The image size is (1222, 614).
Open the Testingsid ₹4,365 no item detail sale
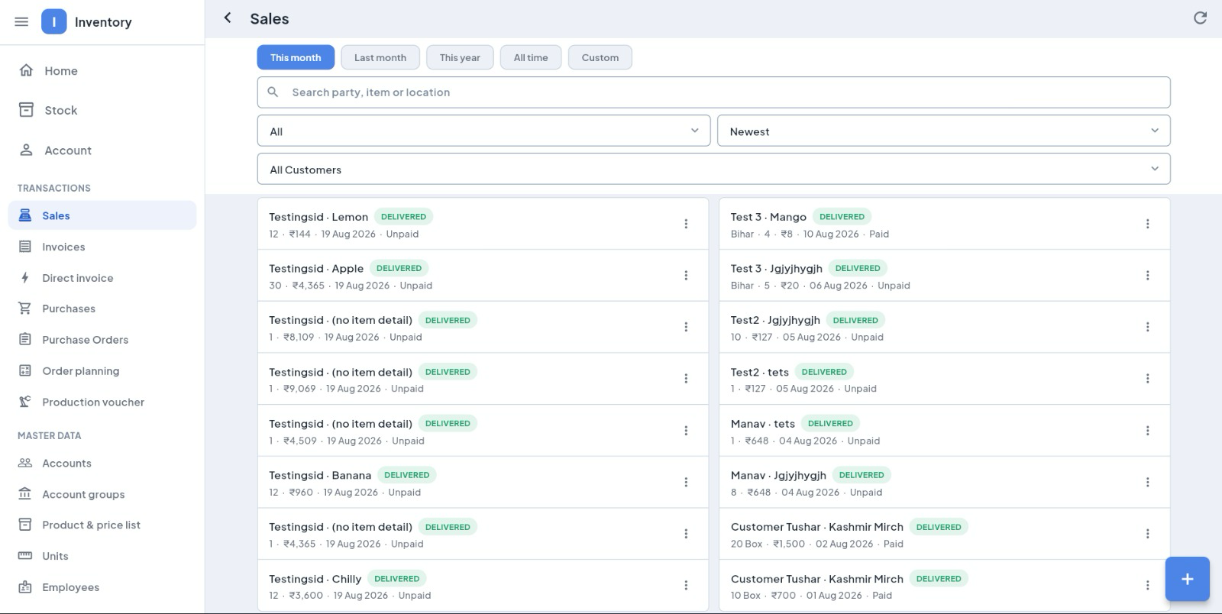[x=483, y=534]
